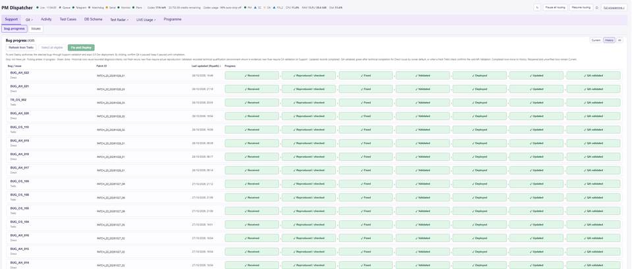Image resolution: width=632 pixels, height=269 pixels.
Task: Select the Issues sub-tab
Action: (x=36, y=28)
